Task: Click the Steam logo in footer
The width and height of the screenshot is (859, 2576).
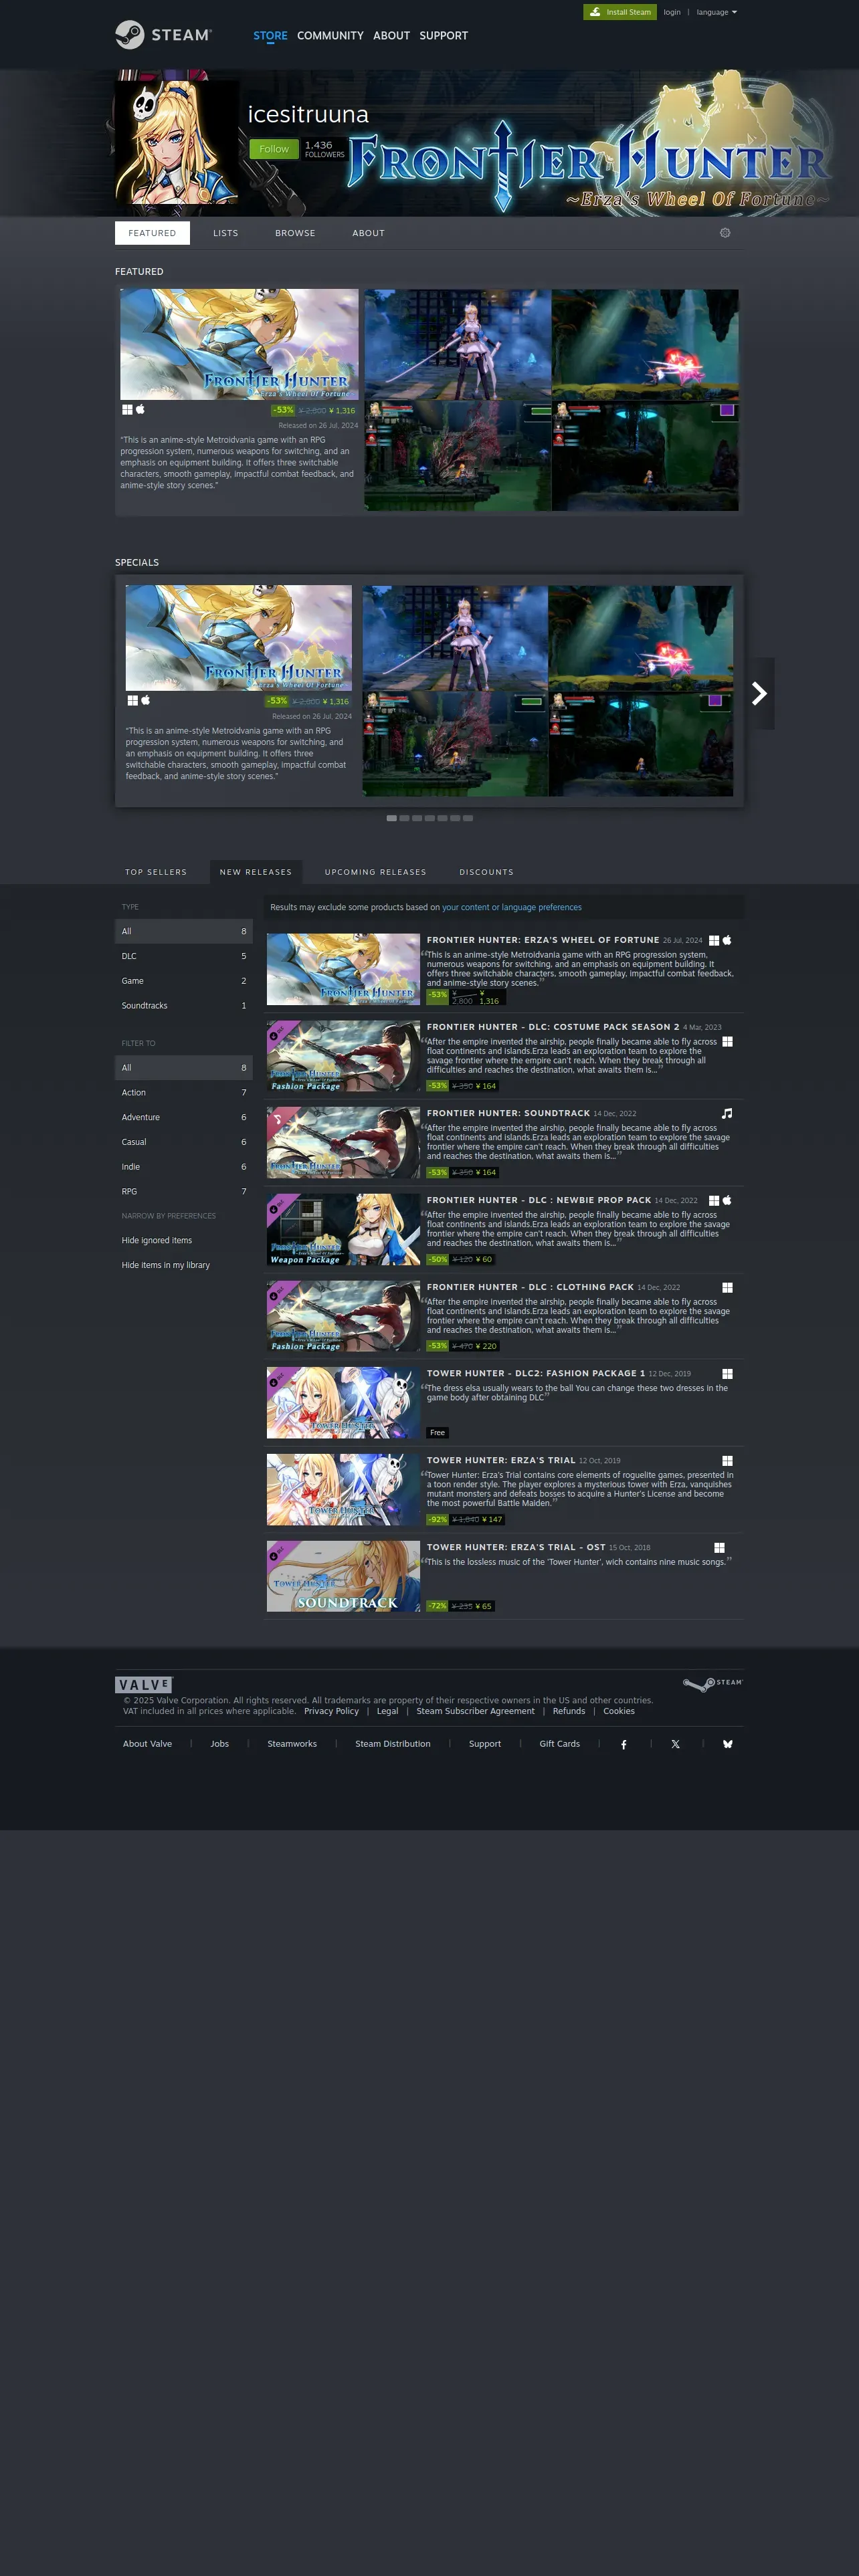Action: coord(713,1684)
